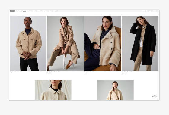Open the About page link
Viewport: 169px width, 115px height.
pyautogui.click(x=56, y=11)
